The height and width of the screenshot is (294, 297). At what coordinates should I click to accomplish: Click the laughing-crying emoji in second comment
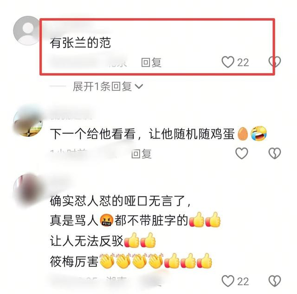258,133
